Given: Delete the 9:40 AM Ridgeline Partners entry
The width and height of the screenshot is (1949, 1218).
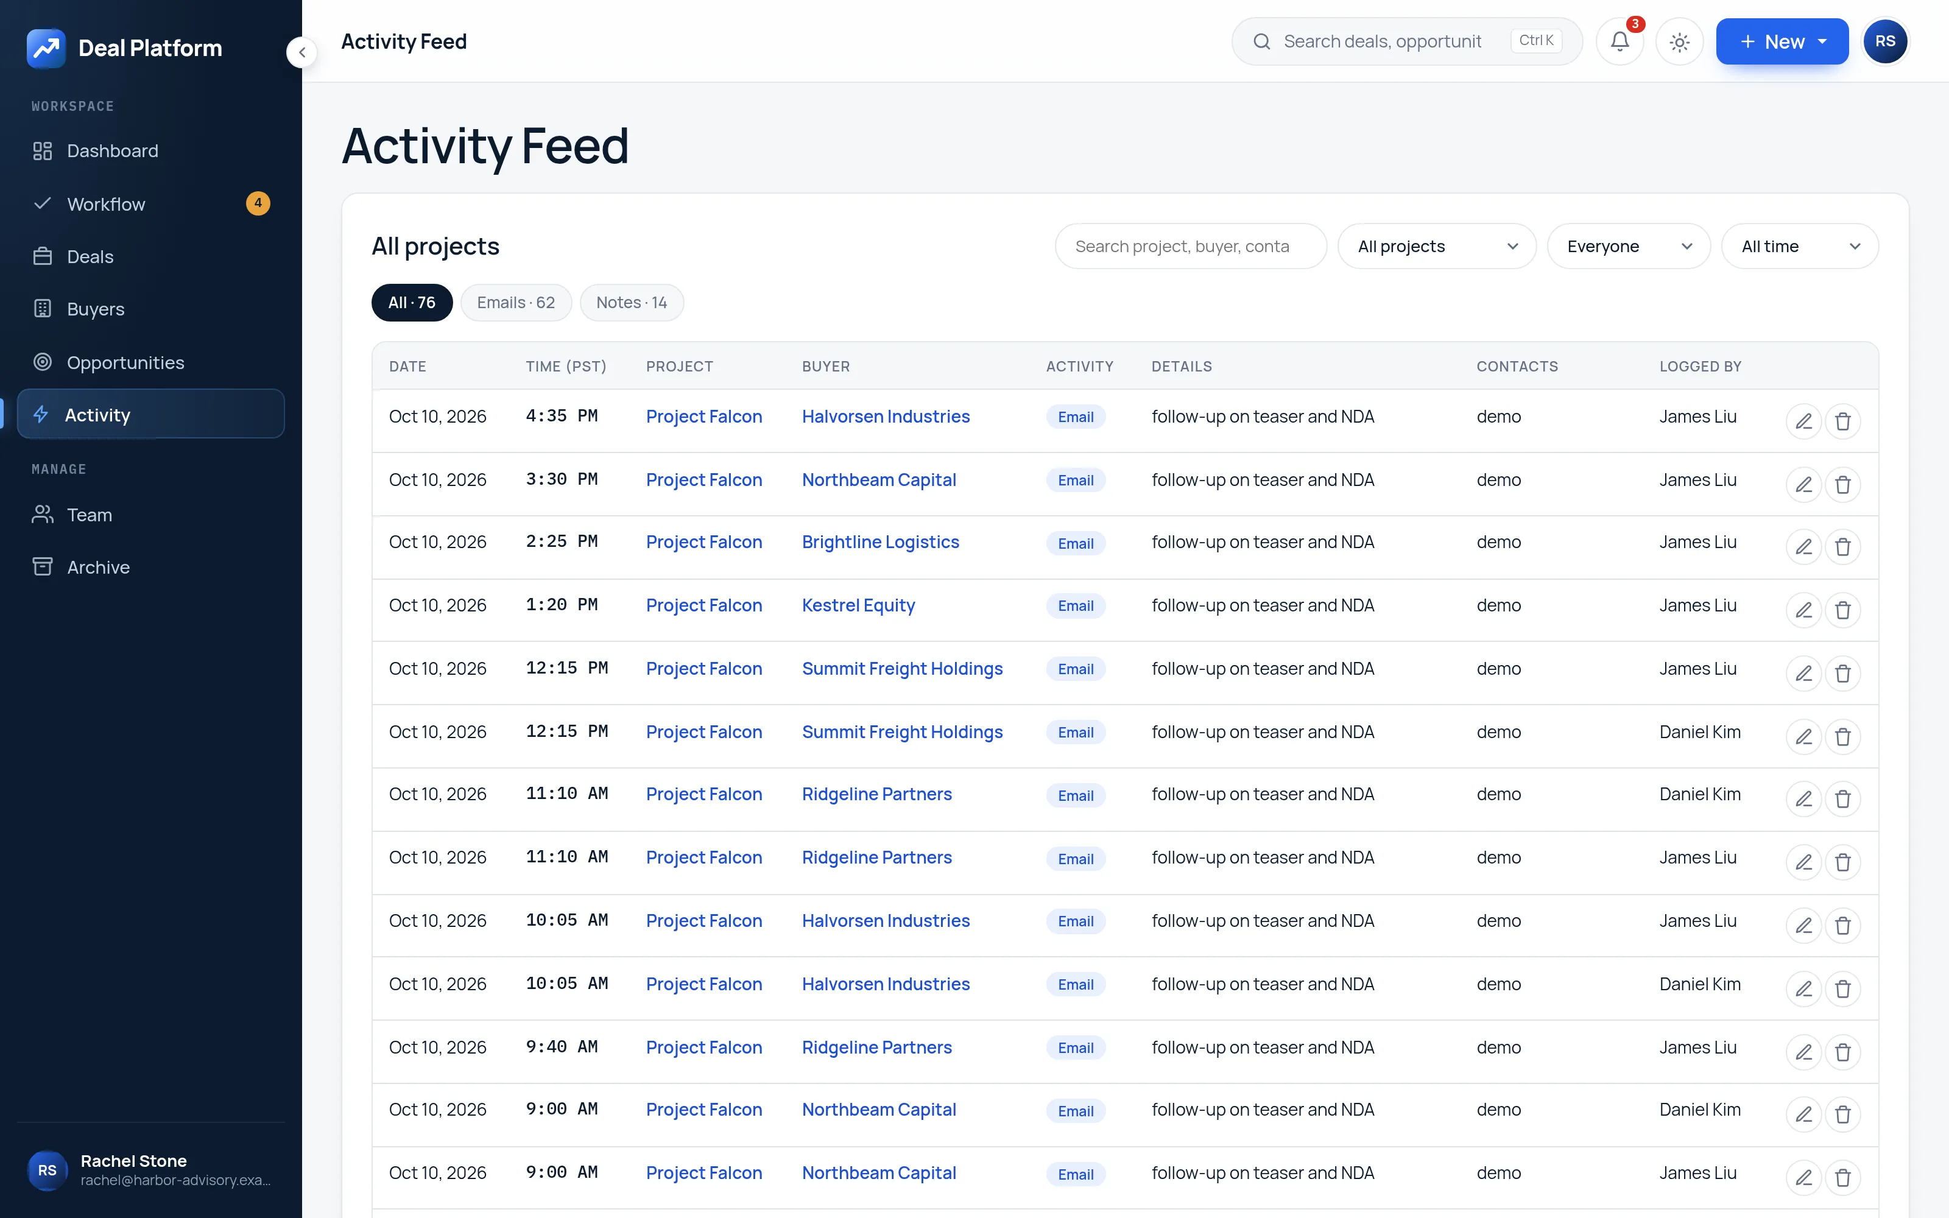Looking at the screenshot, I should coord(1842,1052).
